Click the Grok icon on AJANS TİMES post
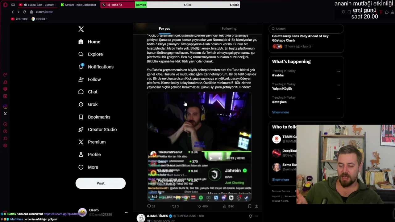The height and width of the screenshot is (222, 395). click(x=250, y=216)
